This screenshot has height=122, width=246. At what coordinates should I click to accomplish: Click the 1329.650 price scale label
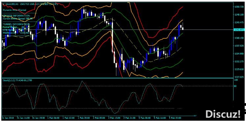[x=239, y=69]
